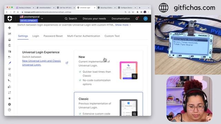
Task: Magnify the Classic login preview
Action: 134,114
